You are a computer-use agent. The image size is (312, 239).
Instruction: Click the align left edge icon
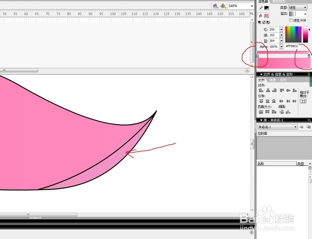coord(261,90)
